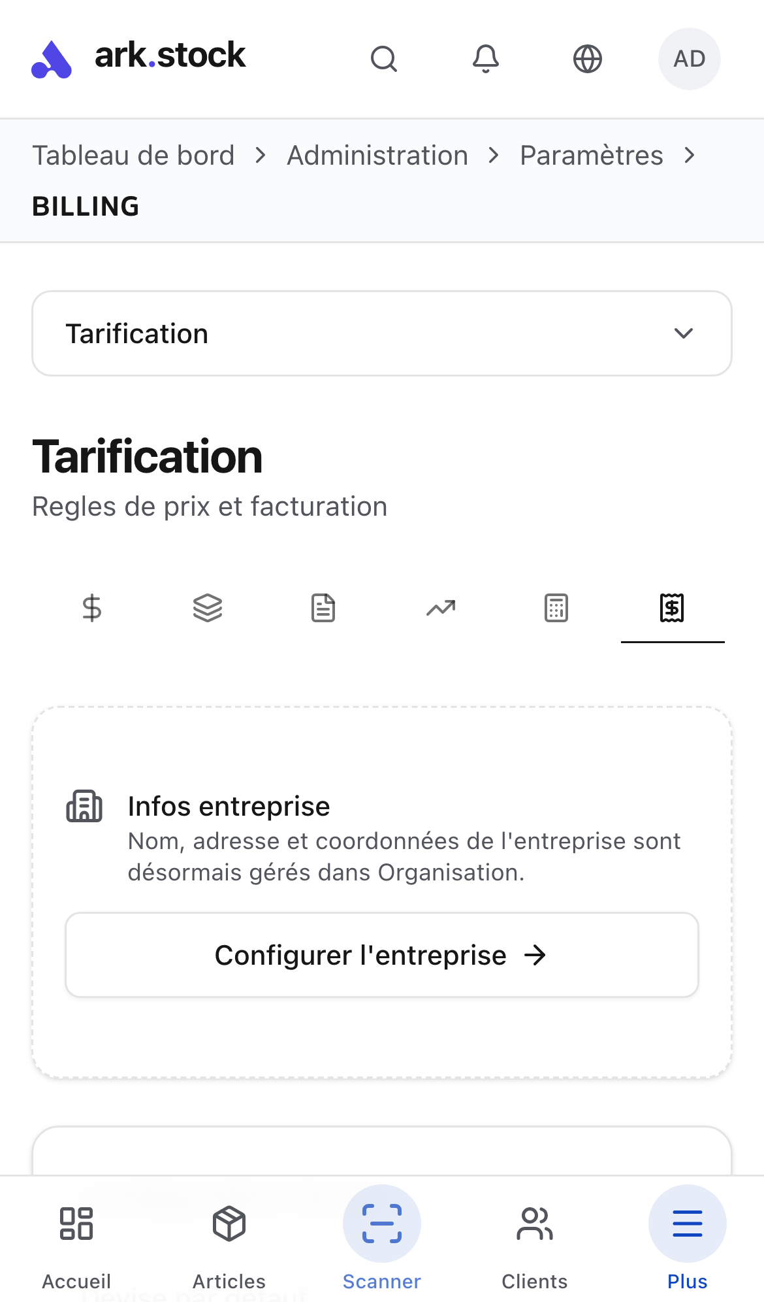Click the globe language icon
Screen dimensions: 764x1302
coord(588,59)
